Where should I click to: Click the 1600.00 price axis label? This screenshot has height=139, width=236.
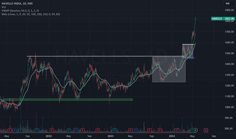(229, 42)
